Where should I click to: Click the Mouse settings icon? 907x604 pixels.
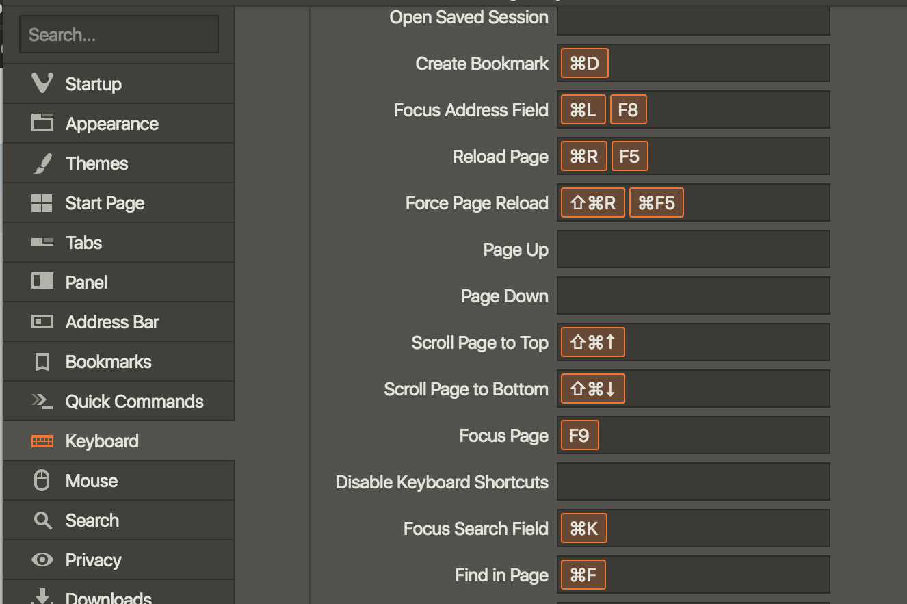coord(42,481)
